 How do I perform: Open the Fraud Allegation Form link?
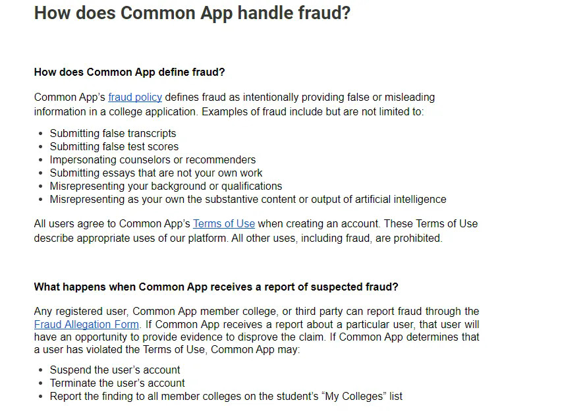(x=86, y=325)
